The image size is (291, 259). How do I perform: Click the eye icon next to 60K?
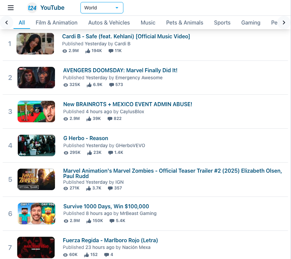tap(65, 255)
